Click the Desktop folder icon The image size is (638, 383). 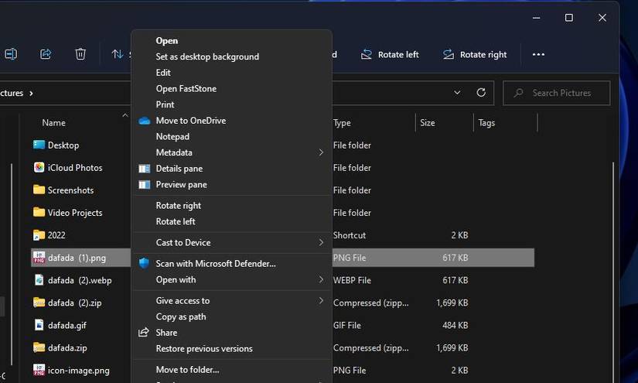pyautogui.click(x=39, y=145)
